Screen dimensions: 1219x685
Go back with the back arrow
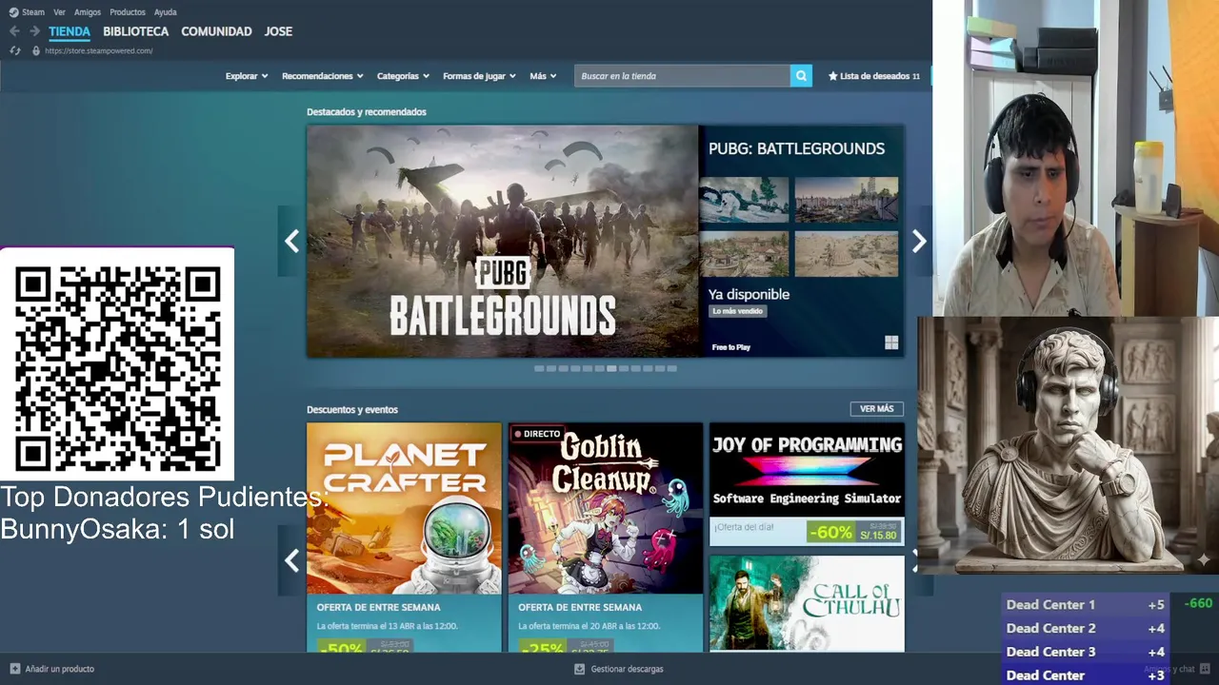(14, 31)
